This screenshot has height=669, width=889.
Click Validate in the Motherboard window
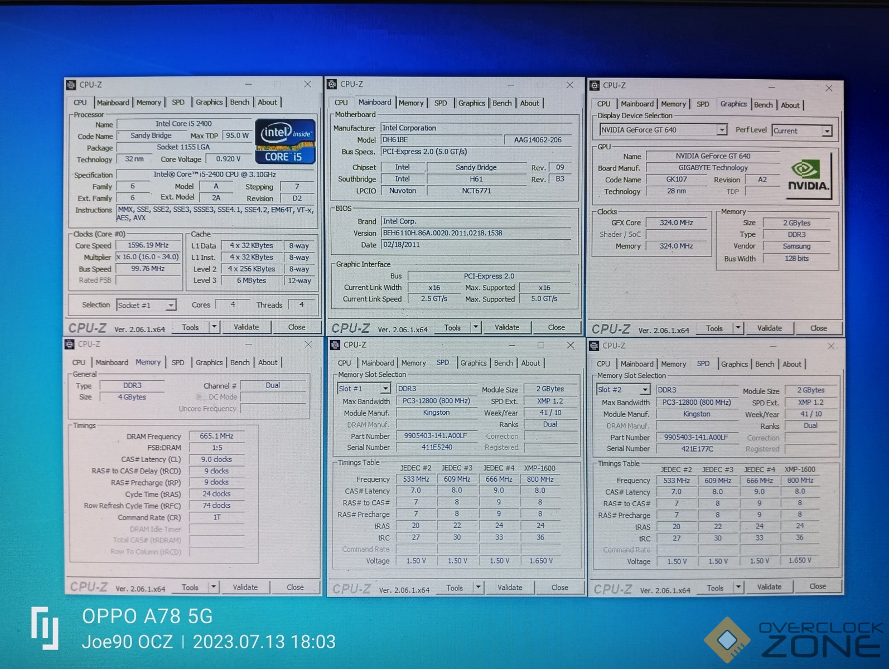tap(507, 327)
